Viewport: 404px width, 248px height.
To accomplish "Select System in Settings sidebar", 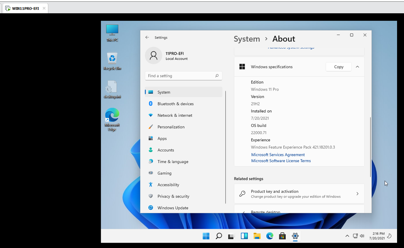I will 183,92.
